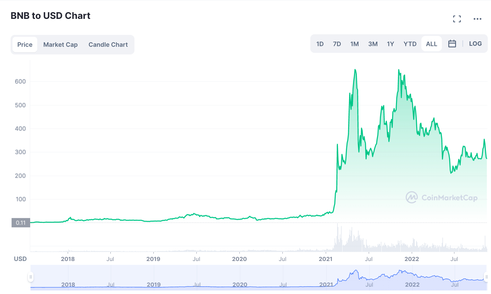Select the ALL time range
491x294 pixels.
pyautogui.click(x=432, y=44)
